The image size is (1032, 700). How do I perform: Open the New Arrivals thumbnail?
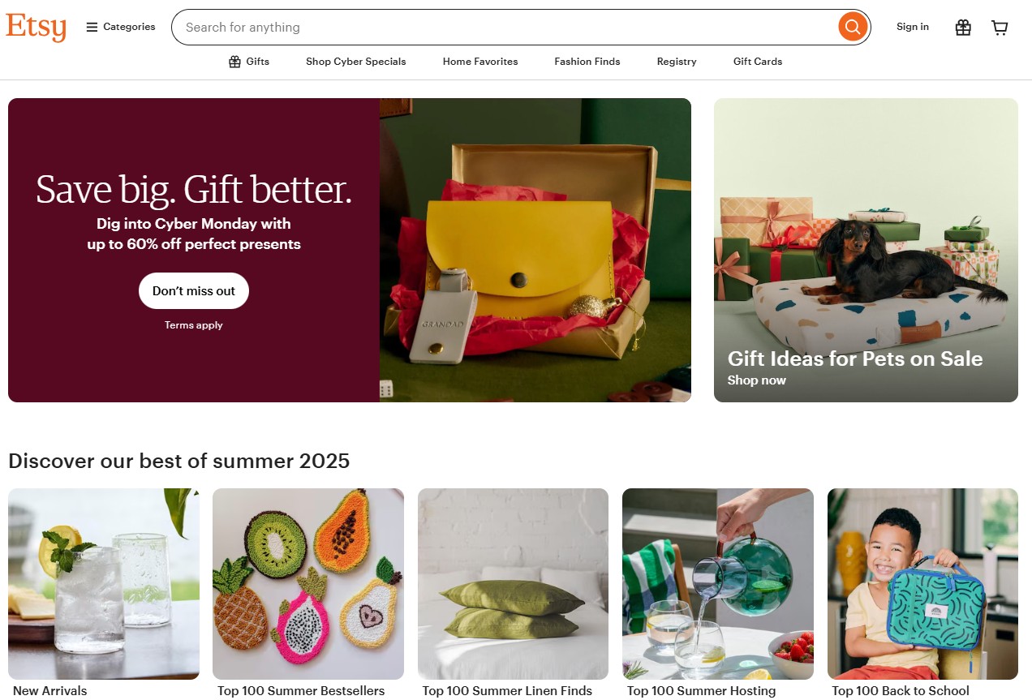(104, 584)
